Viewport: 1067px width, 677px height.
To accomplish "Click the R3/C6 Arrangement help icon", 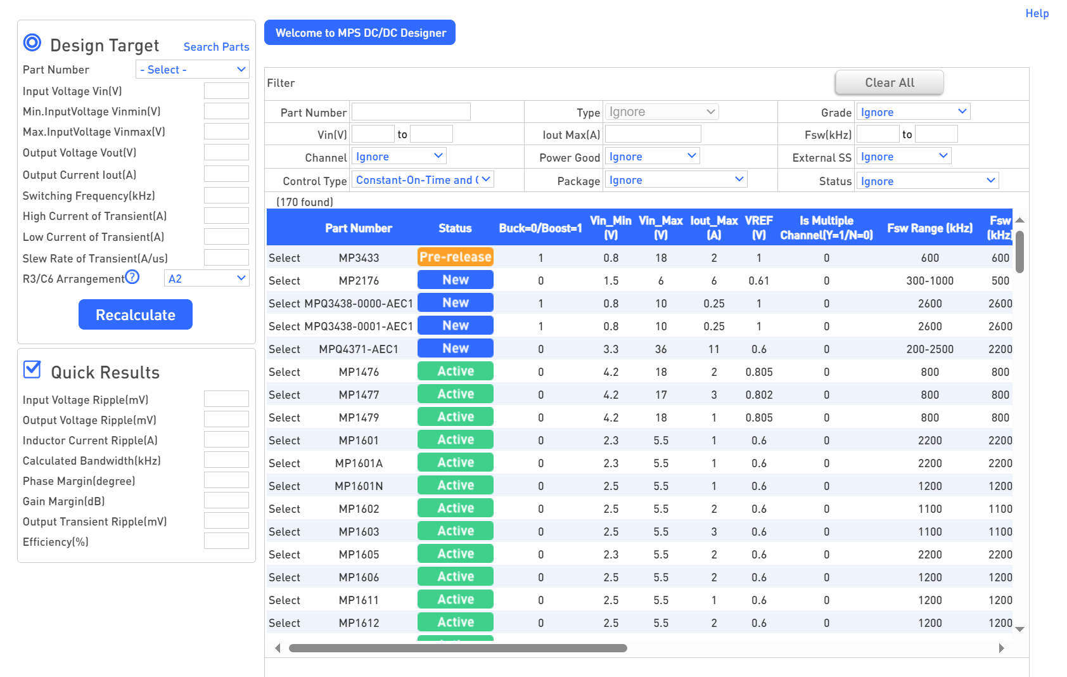I will (x=132, y=277).
